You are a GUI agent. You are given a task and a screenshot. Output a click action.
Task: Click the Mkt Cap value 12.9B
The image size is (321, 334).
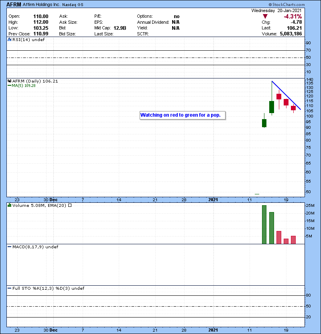tap(120, 28)
